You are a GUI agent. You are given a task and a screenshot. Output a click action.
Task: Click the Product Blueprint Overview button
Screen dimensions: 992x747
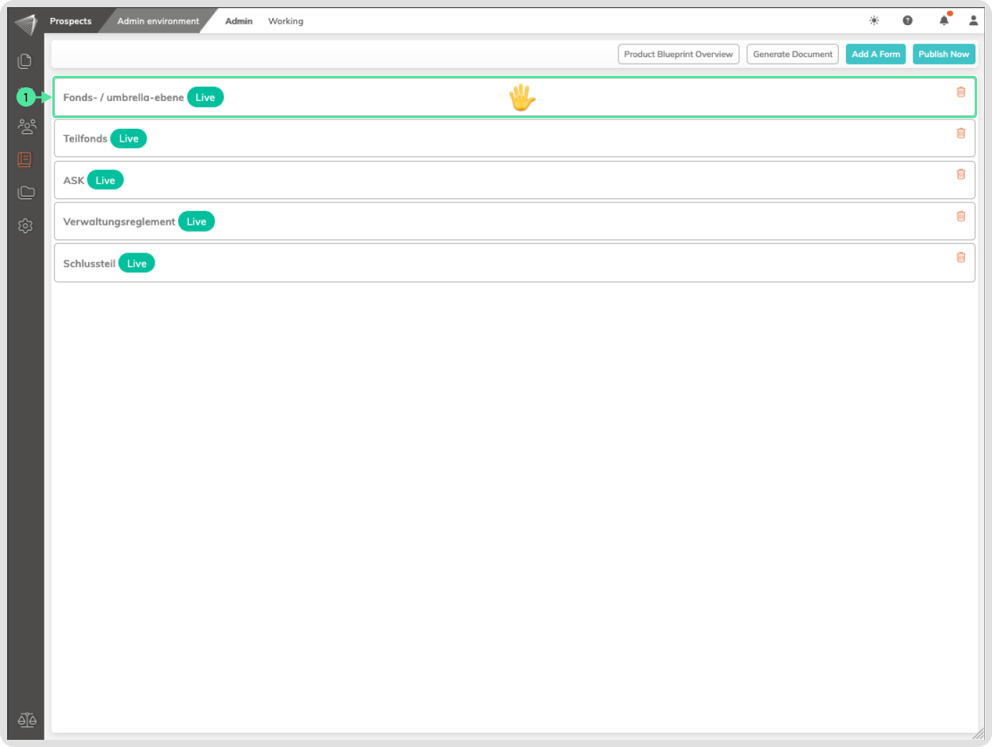tap(678, 54)
